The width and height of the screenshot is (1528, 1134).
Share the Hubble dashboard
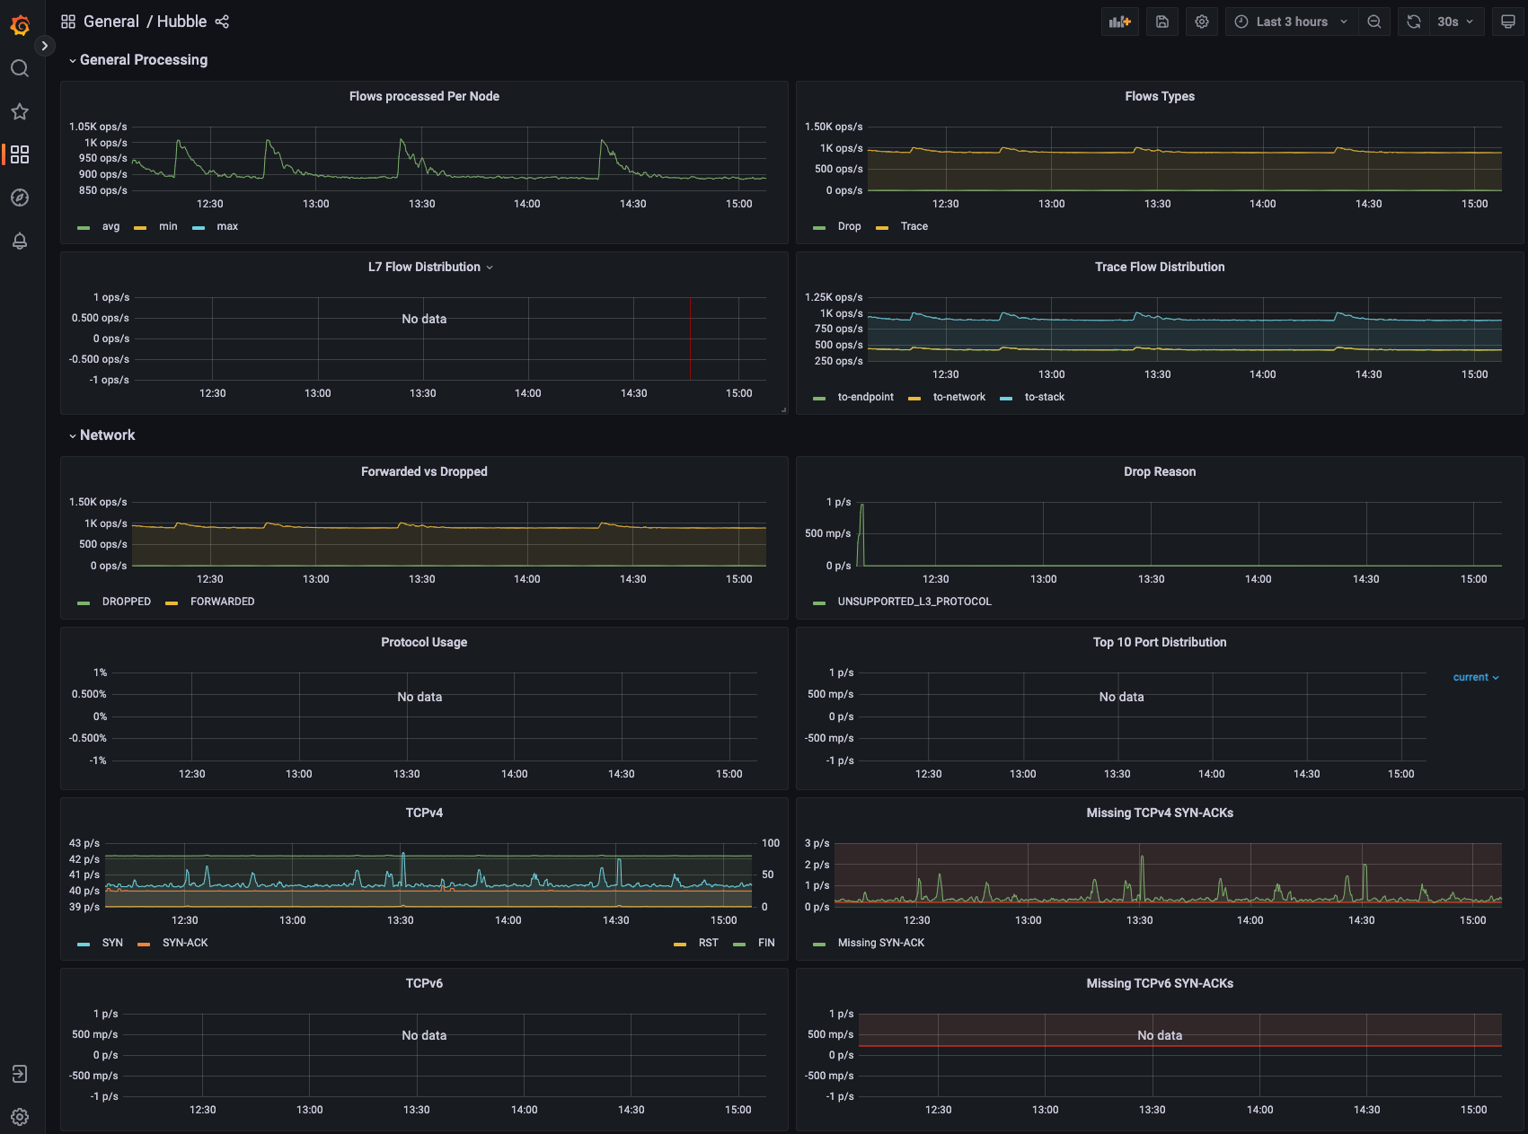tap(222, 22)
